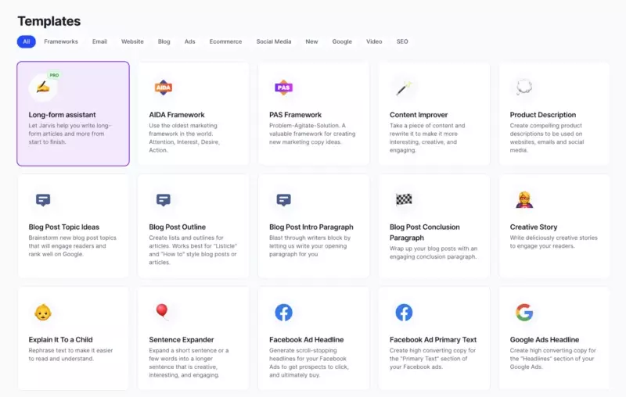Image resolution: width=626 pixels, height=397 pixels.
Task: Click the Blog Post Intro Paragraph chat icon
Action: [283, 200]
